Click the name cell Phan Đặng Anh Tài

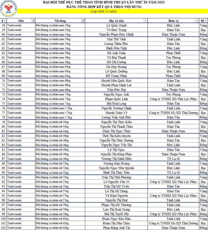click(116, 228)
